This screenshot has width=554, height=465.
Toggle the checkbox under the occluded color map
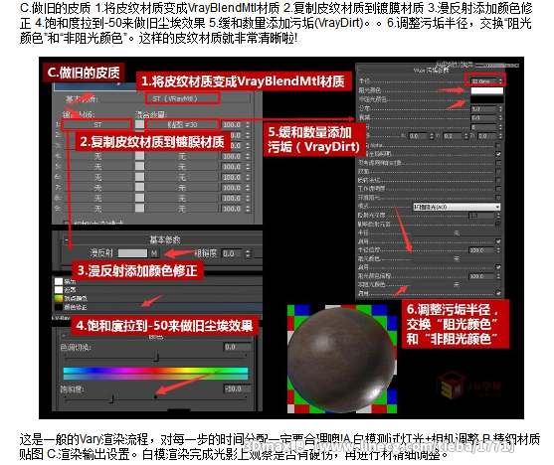[x=498, y=267]
